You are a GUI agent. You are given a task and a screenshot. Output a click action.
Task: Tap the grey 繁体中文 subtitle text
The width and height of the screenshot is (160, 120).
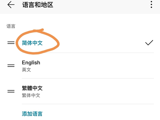[x=31, y=95]
